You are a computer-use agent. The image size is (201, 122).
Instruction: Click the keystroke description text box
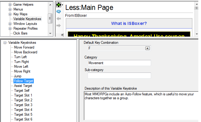[x=141, y=106]
